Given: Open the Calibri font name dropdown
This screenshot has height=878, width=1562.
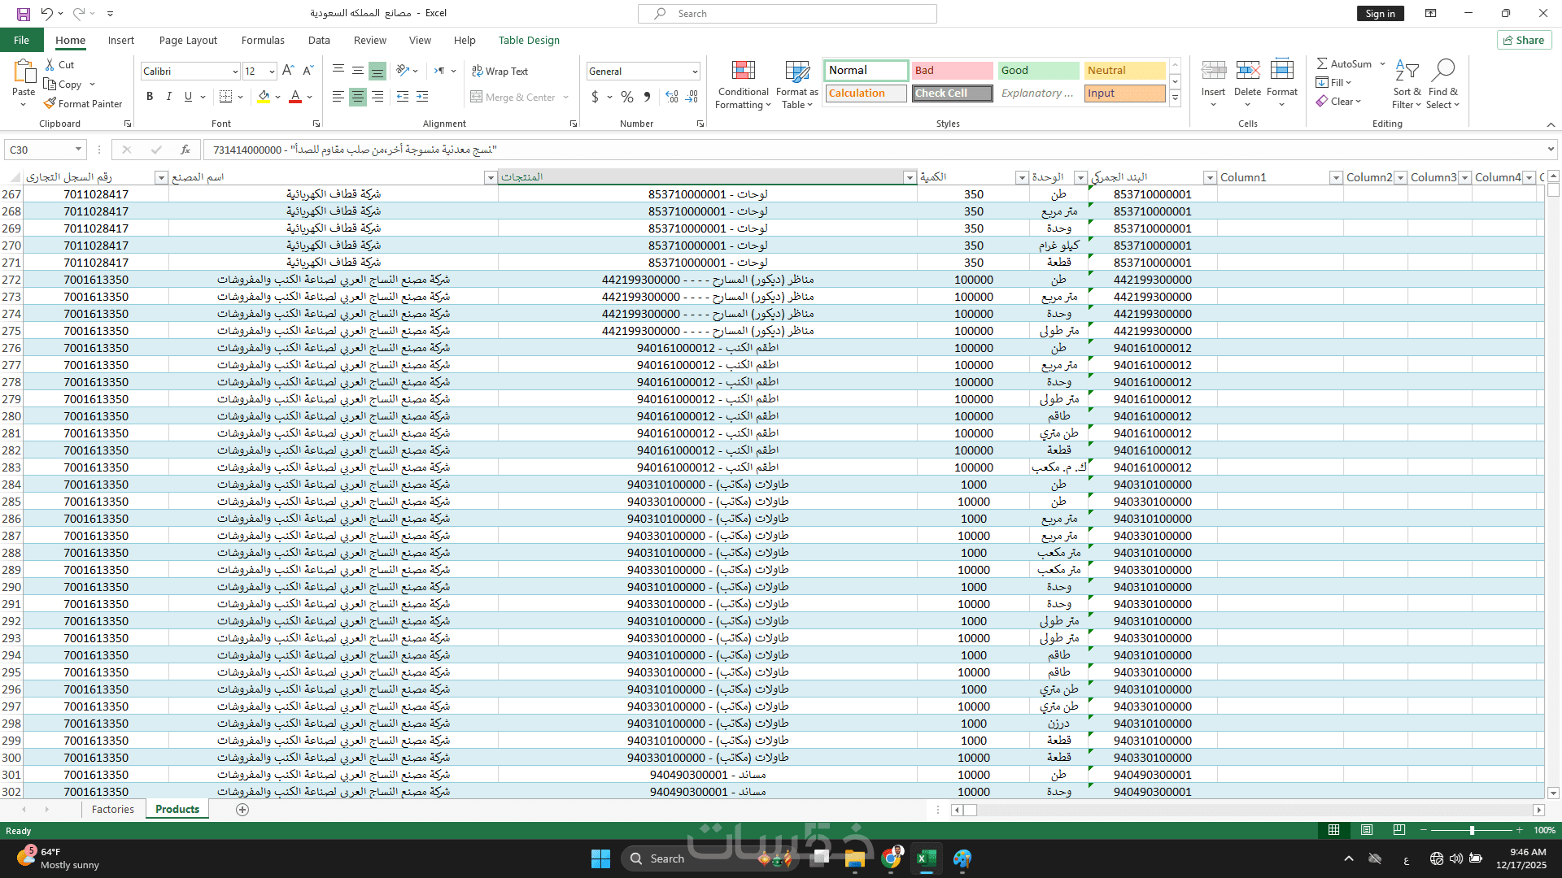Looking at the screenshot, I should point(235,72).
